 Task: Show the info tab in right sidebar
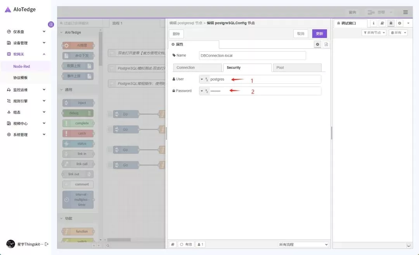coord(373,23)
